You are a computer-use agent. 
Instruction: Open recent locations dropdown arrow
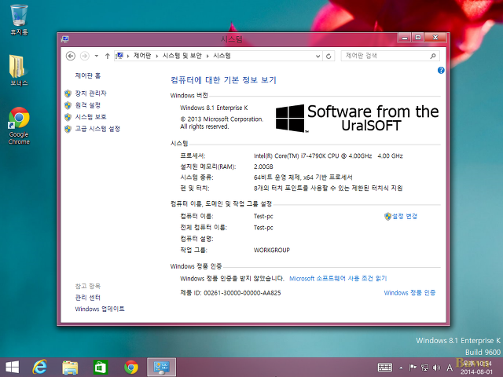click(x=96, y=56)
